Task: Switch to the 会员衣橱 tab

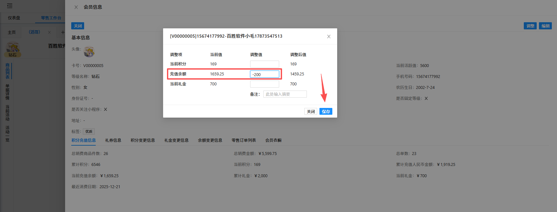Action: 273,140
